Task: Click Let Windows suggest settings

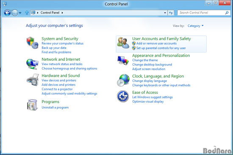Action: point(153,97)
